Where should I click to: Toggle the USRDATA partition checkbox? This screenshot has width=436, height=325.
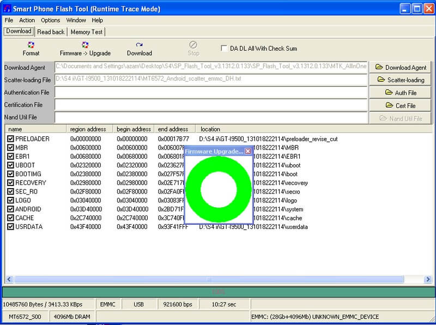point(10,227)
